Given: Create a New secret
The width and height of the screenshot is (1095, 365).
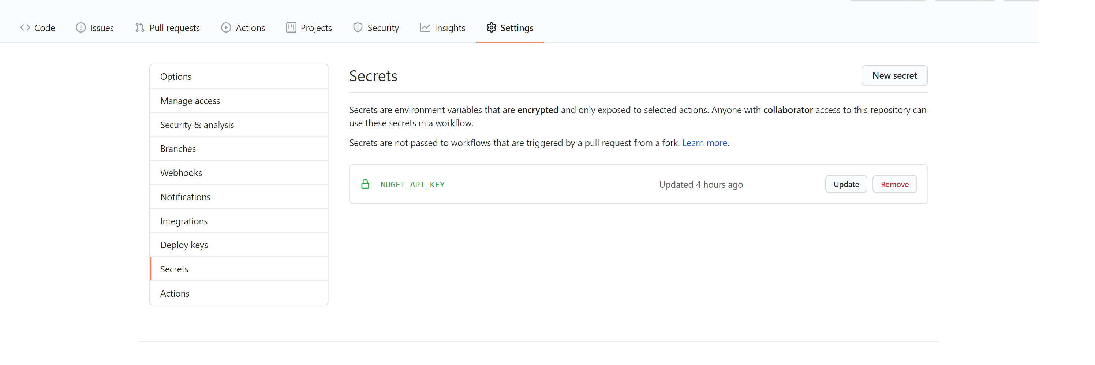Looking at the screenshot, I should point(894,75).
